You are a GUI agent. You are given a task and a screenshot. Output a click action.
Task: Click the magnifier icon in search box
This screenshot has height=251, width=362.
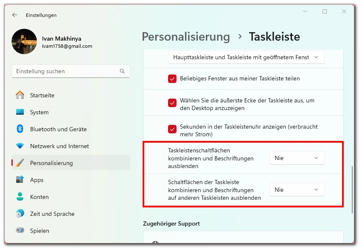point(122,71)
